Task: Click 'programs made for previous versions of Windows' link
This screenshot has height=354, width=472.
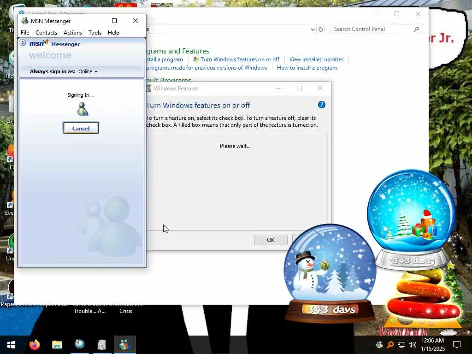Action: click(207, 68)
